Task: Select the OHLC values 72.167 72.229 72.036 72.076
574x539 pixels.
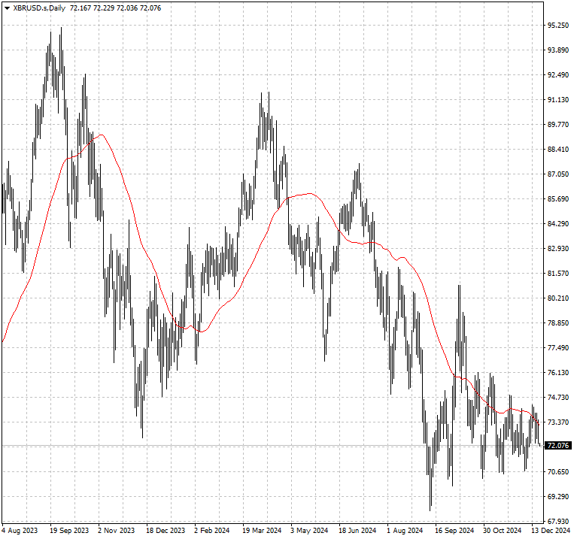Action: pyautogui.click(x=115, y=8)
